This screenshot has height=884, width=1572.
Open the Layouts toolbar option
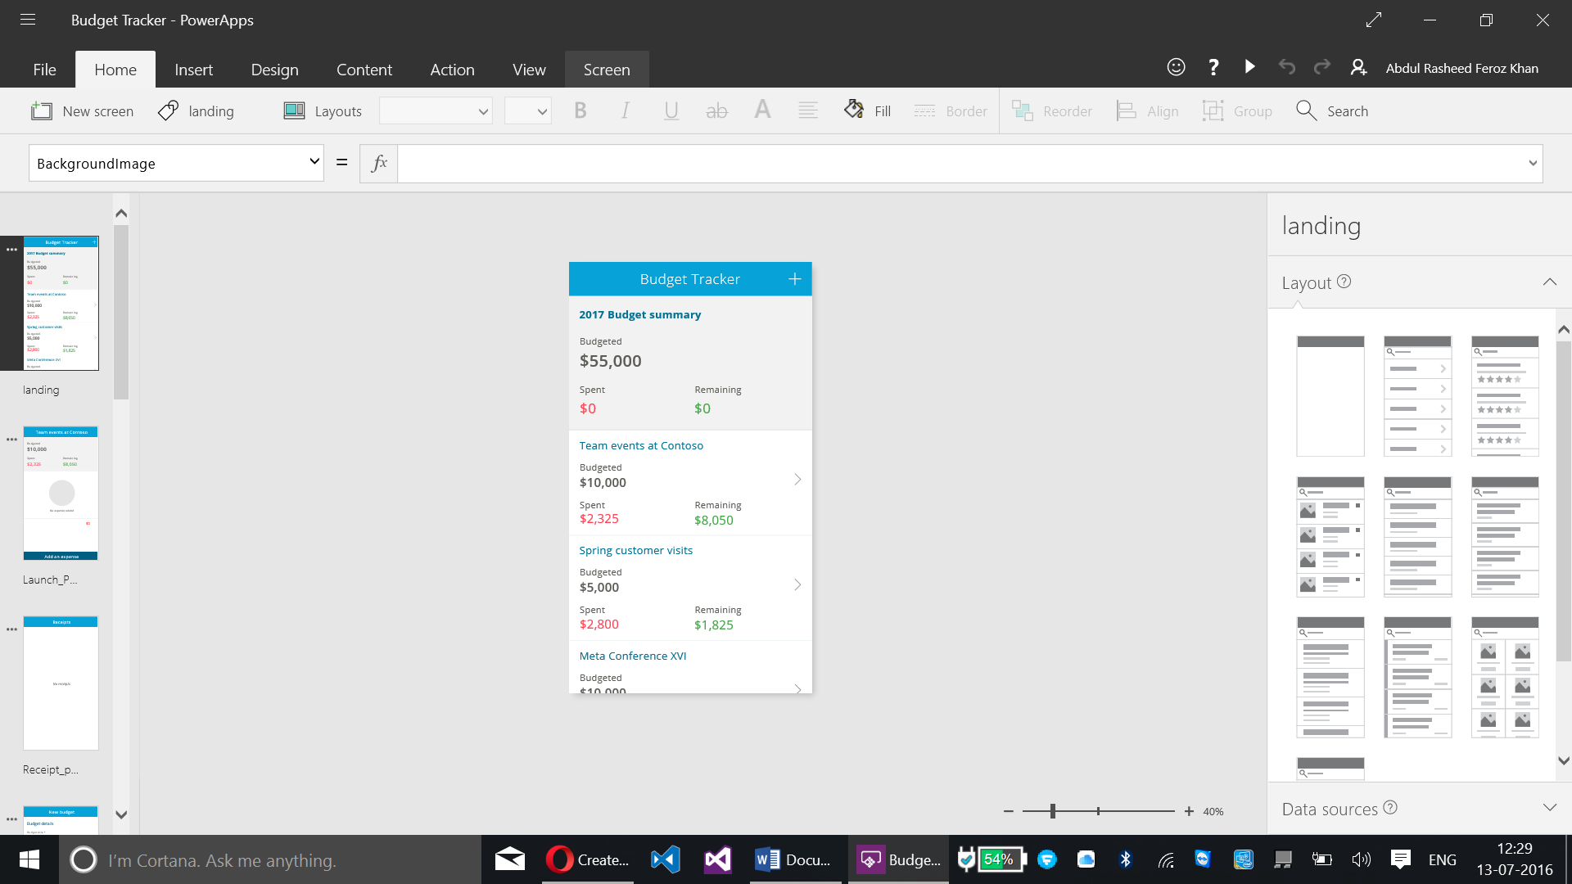(322, 110)
